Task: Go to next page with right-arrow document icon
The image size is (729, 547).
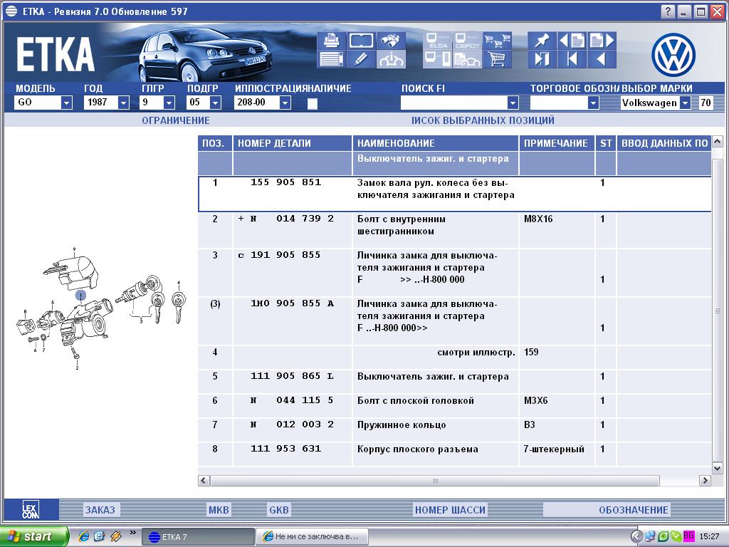Action: tap(602, 41)
